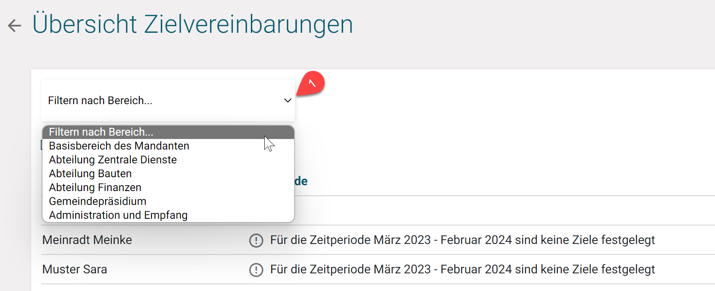Filter by 'Abteilung Finanzen'
The width and height of the screenshot is (715, 291).
95,187
